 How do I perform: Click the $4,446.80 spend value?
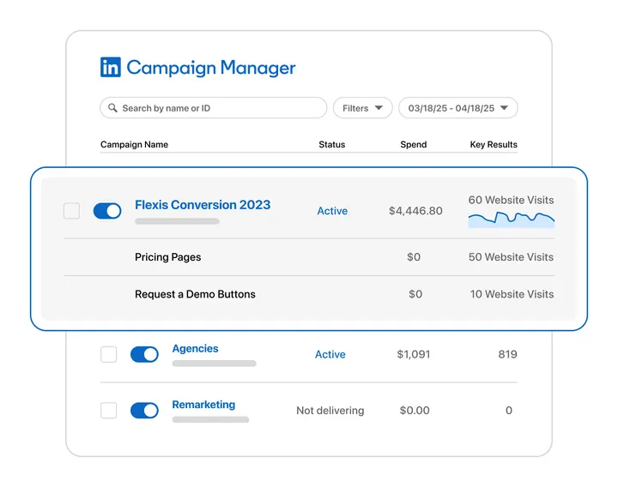415,211
